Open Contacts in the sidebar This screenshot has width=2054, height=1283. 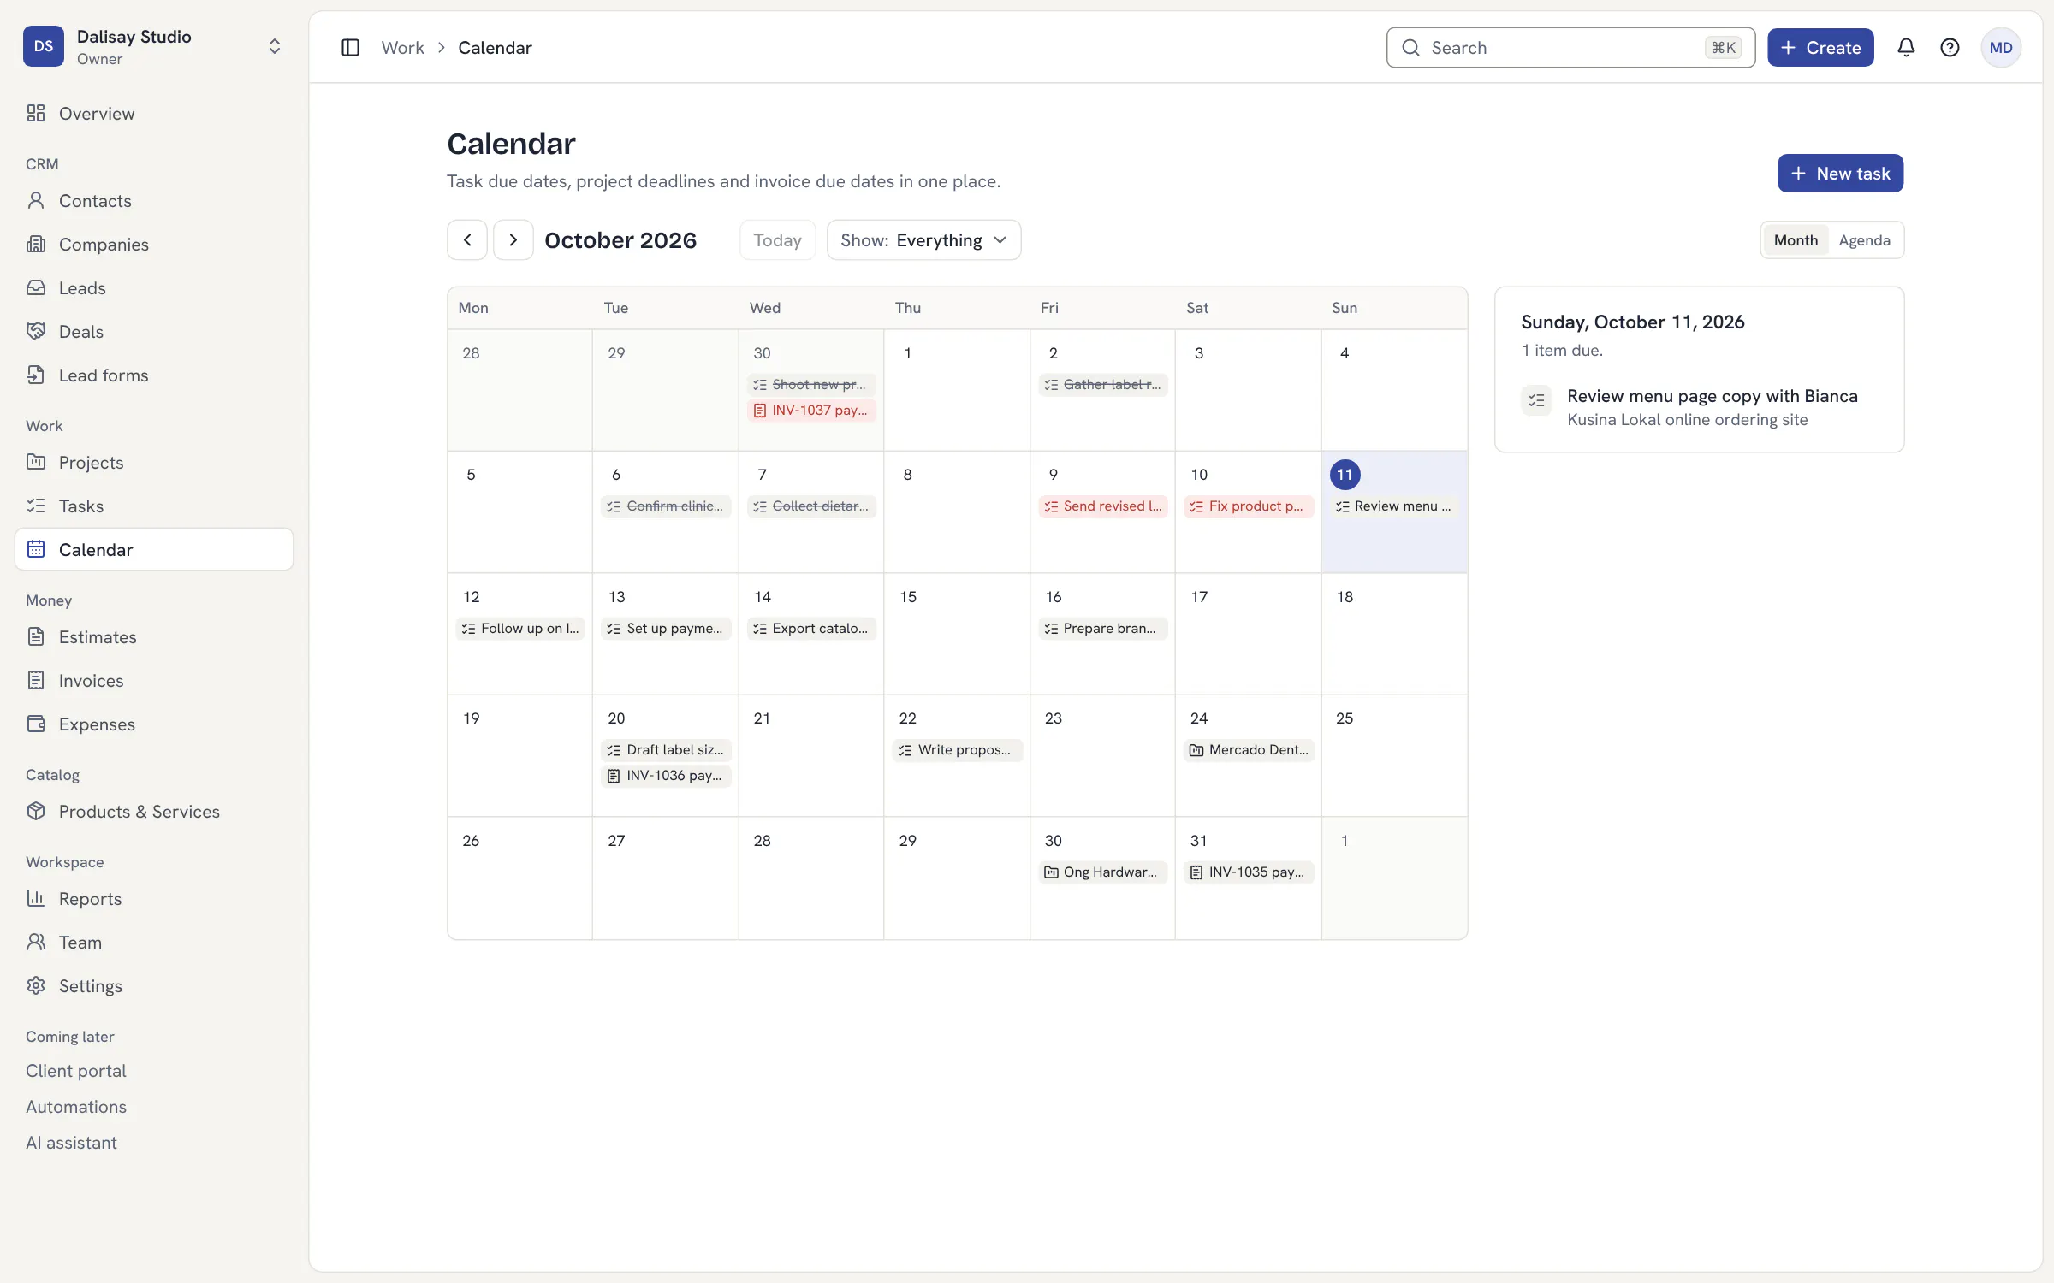pyautogui.click(x=154, y=201)
